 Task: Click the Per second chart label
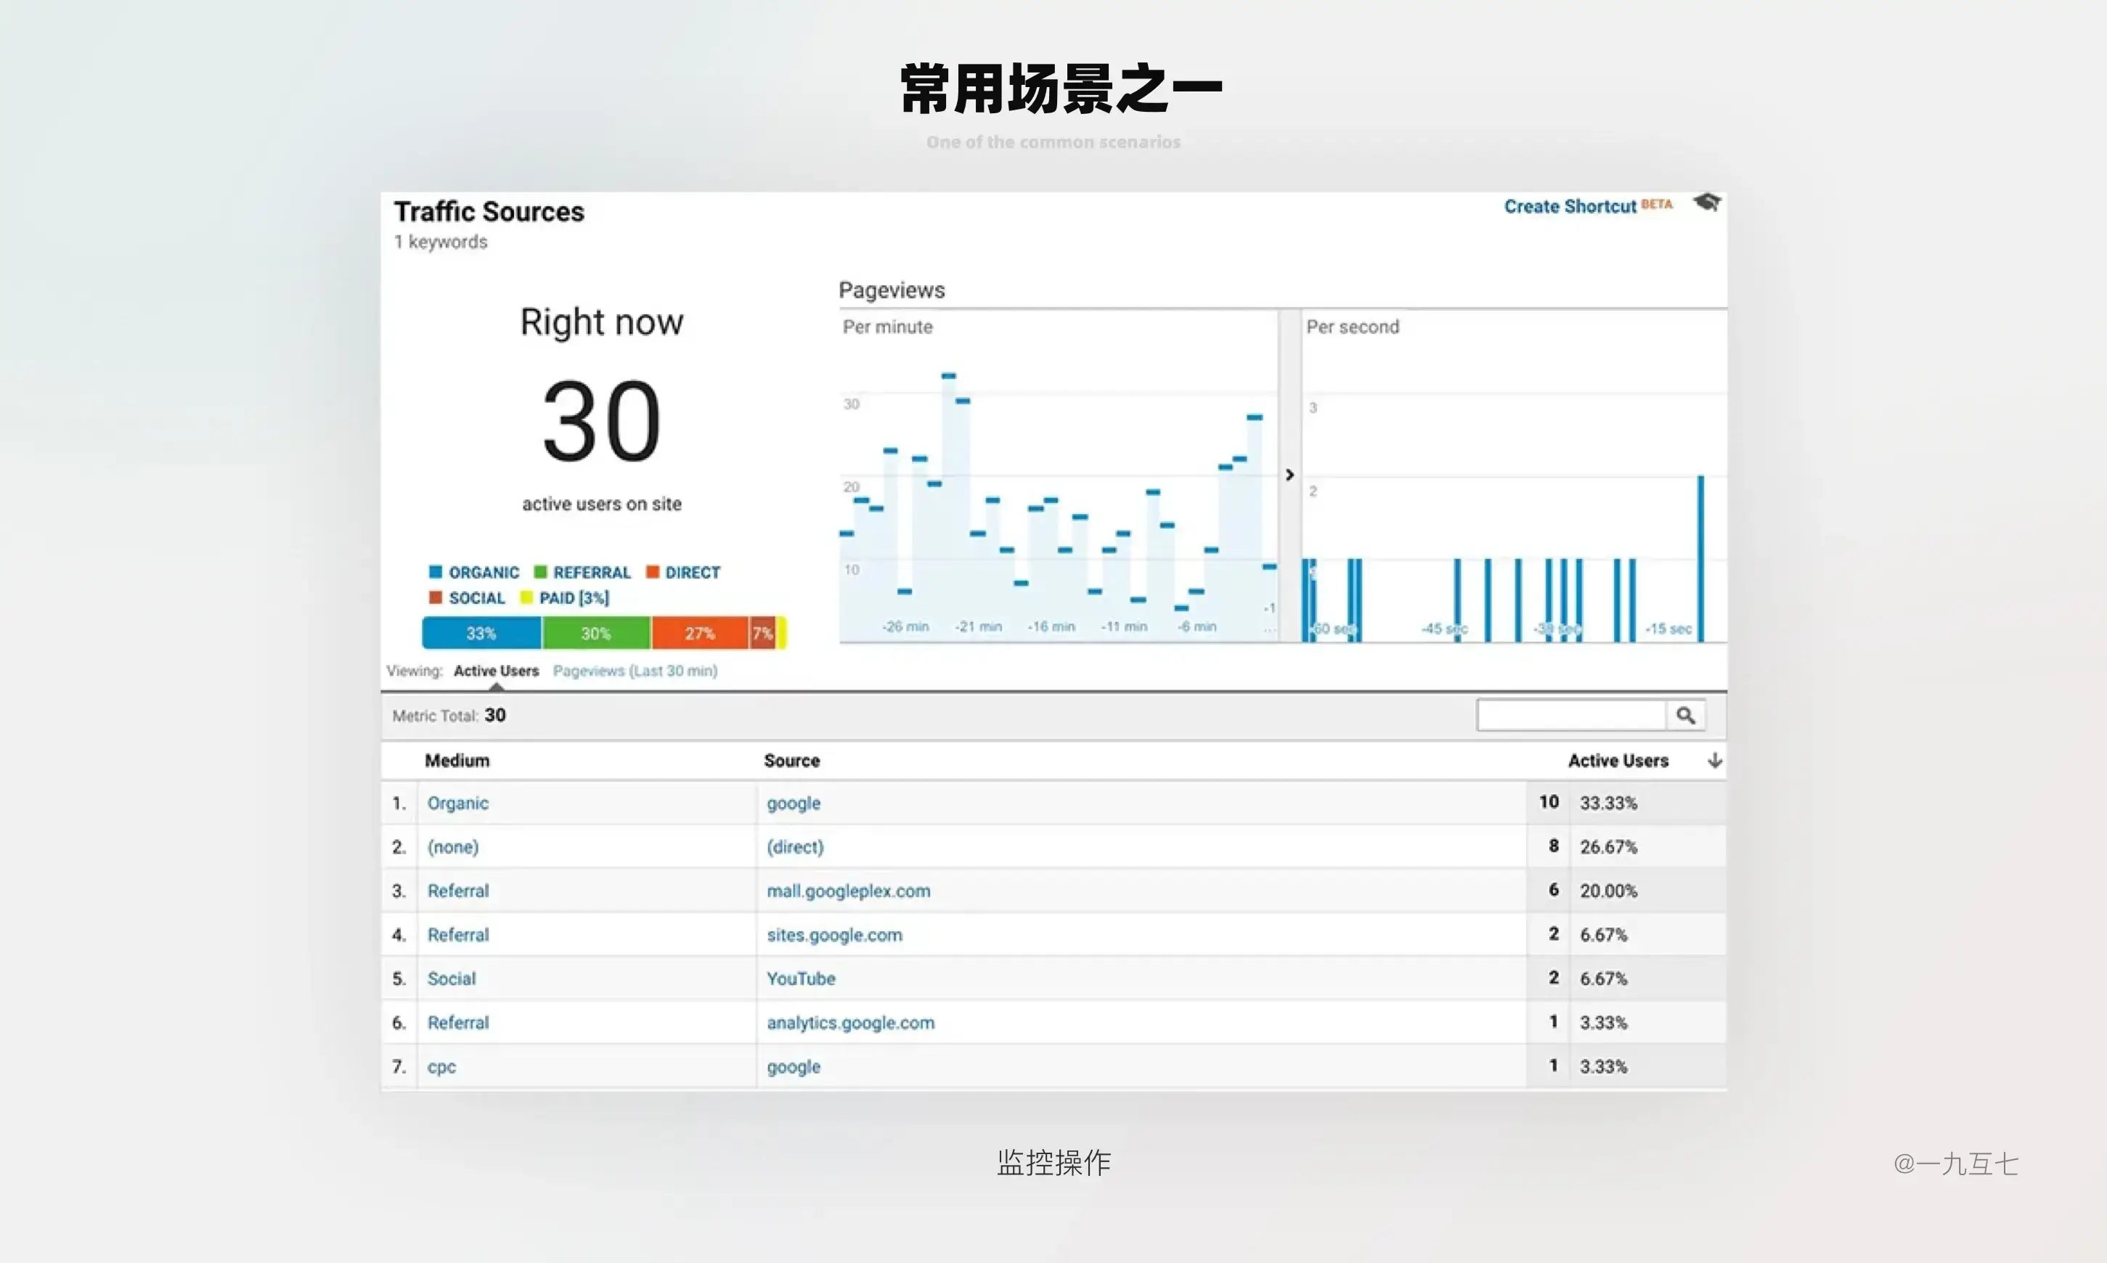click(1352, 327)
